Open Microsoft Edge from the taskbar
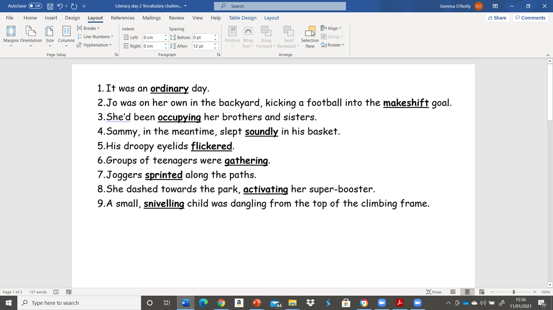The image size is (553, 310). point(203,303)
